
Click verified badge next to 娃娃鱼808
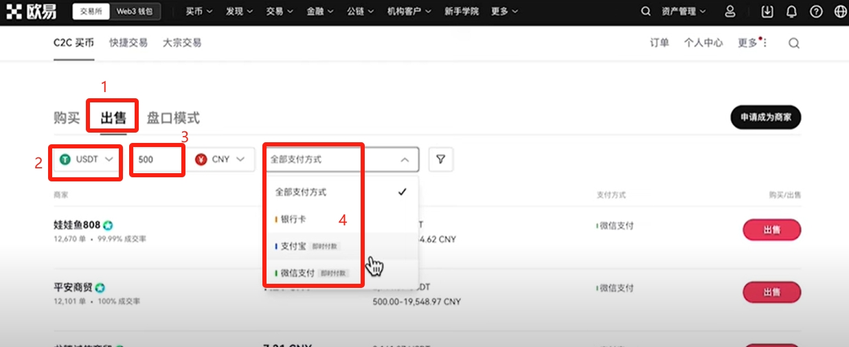pyautogui.click(x=109, y=225)
